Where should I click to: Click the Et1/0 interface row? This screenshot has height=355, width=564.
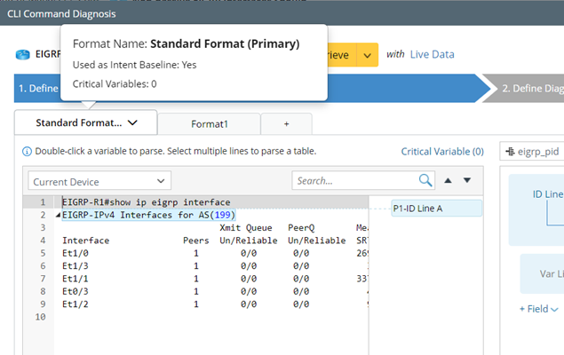(75, 252)
